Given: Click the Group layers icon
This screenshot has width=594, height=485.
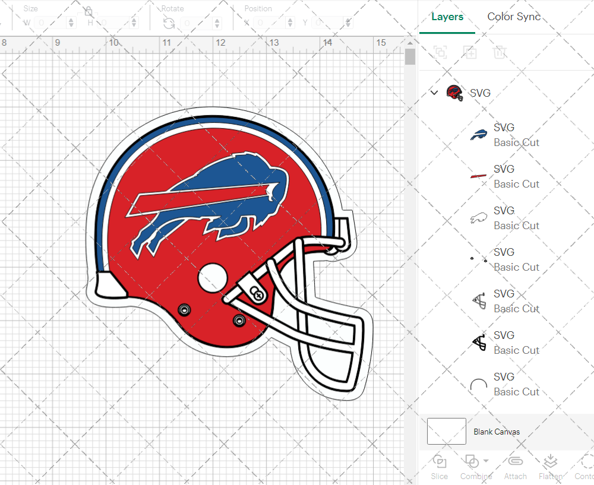Looking at the screenshot, I should click(x=440, y=52).
